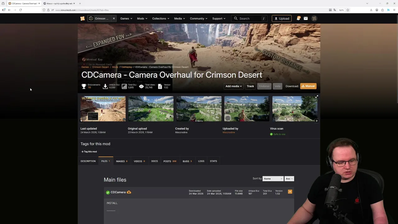Click the green Safe to use icon
This screenshot has height=224, width=398.
271,134
